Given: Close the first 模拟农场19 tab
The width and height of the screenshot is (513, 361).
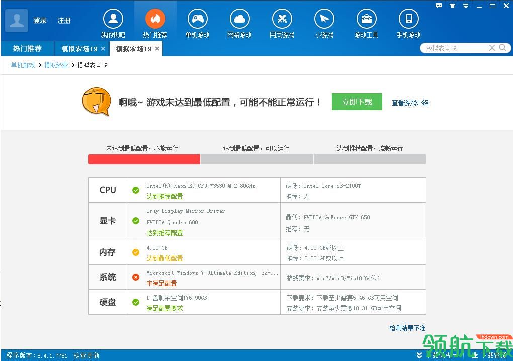Looking at the screenshot, I should coord(103,48).
